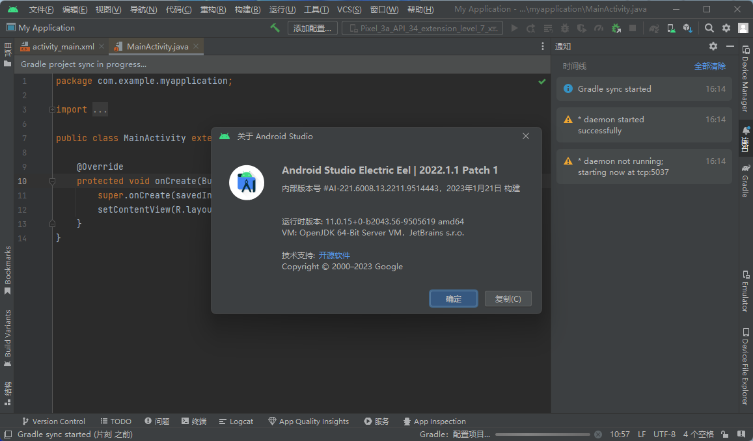Open the line separator LF selector

pos(642,434)
